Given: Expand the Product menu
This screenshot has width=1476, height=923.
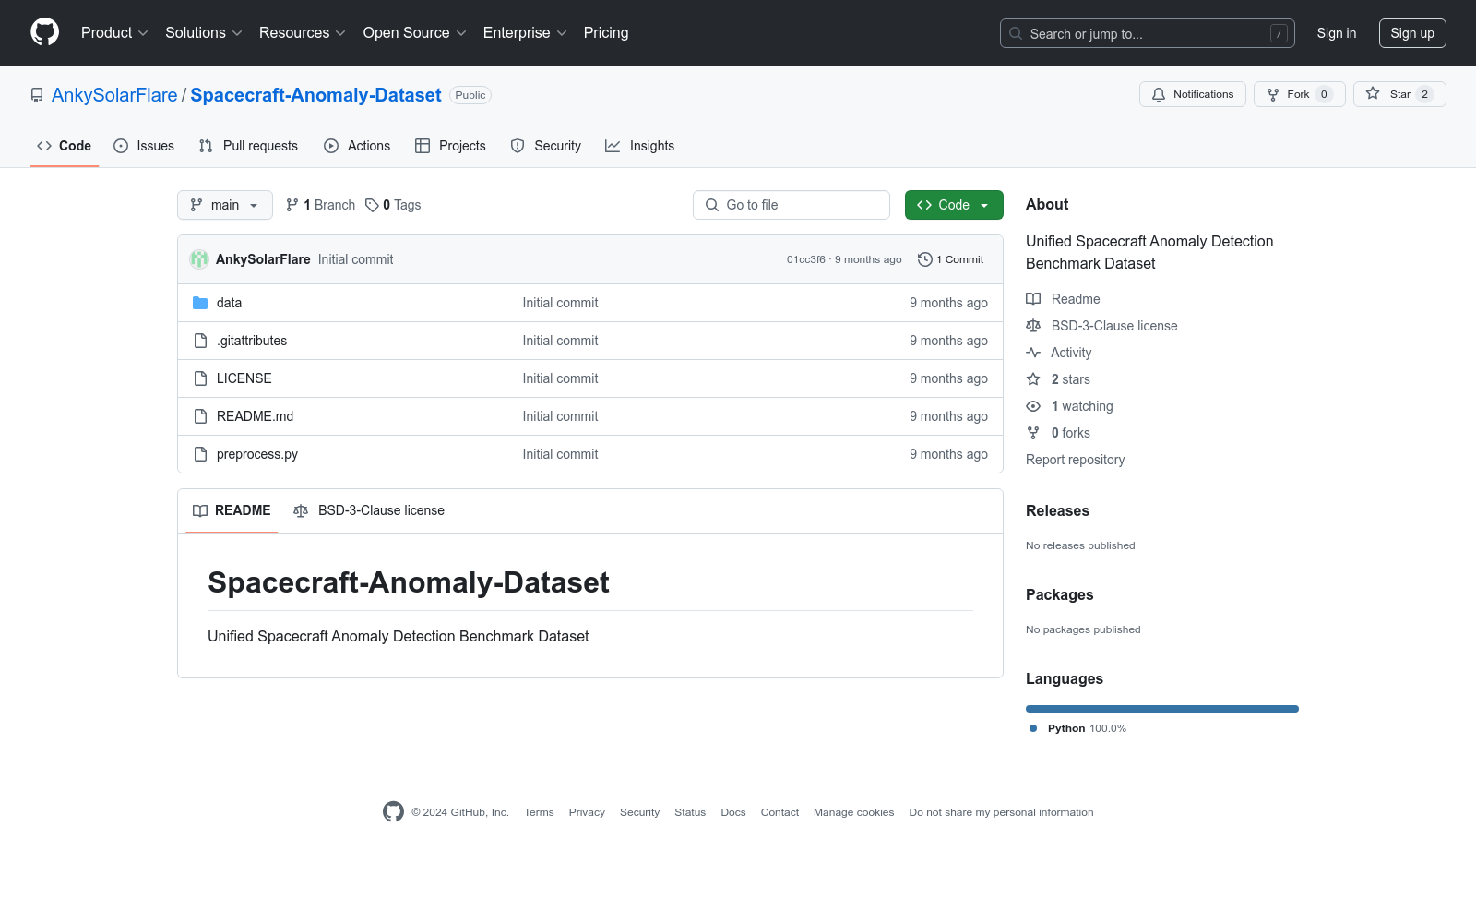Looking at the screenshot, I should click(114, 33).
